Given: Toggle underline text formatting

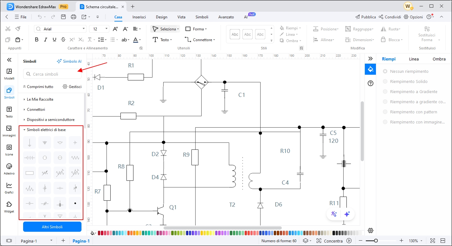Looking at the screenshot, I should pyautogui.click(x=55, y=40).
